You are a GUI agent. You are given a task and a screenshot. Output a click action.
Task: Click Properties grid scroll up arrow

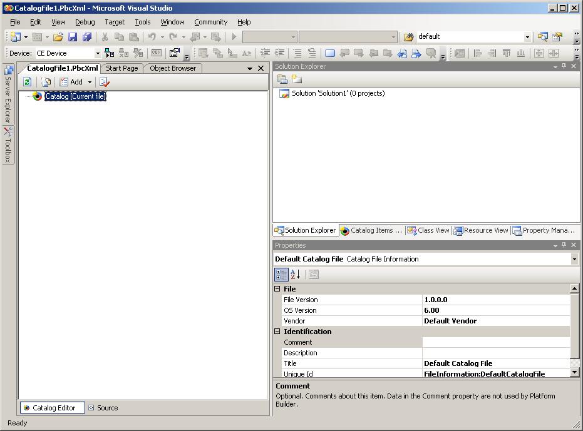[574, 288]
